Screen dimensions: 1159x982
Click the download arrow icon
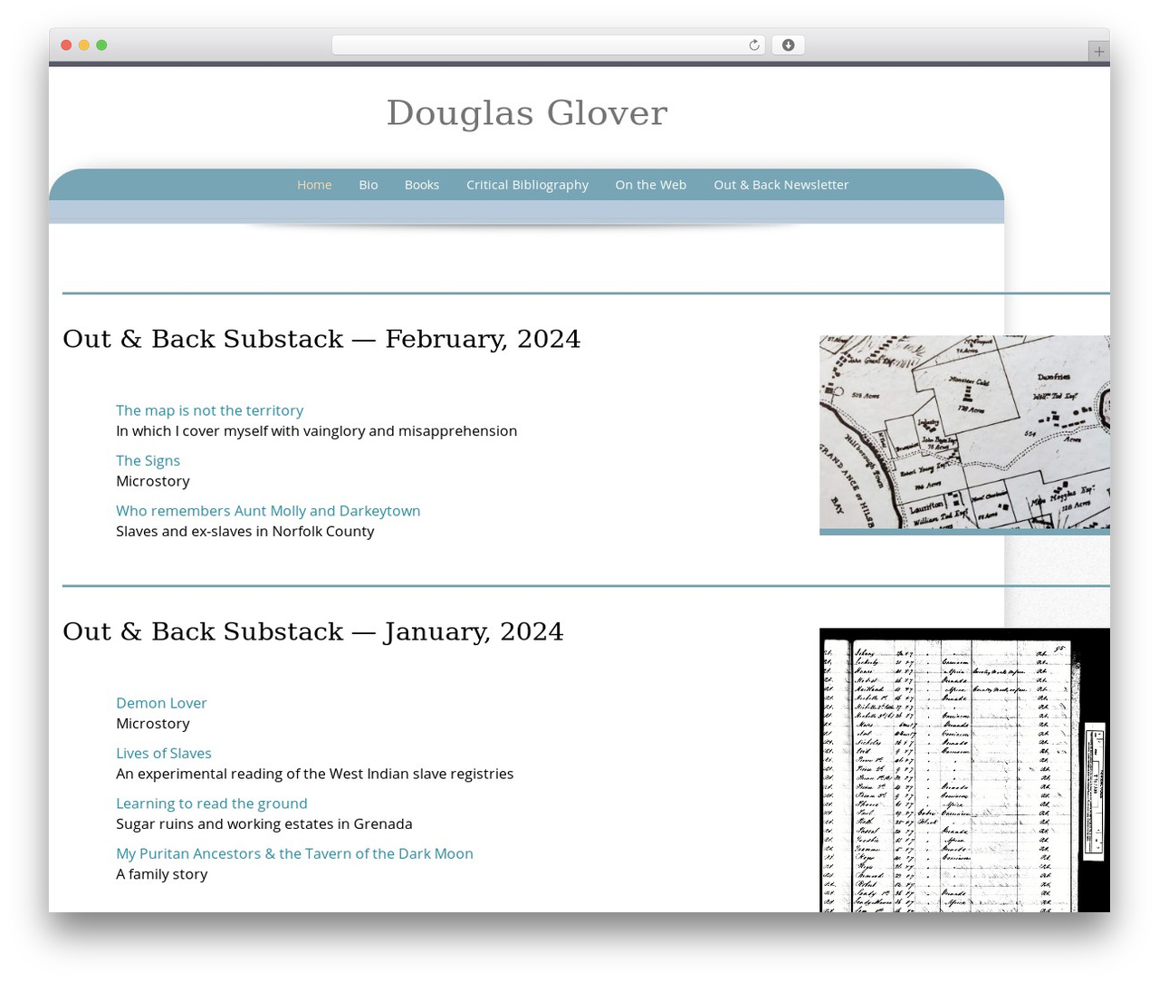click(x=788, y=45)
